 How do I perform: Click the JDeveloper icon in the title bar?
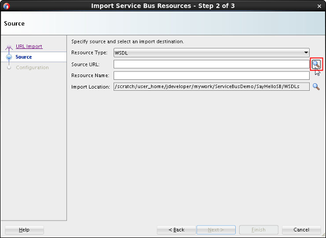[7, 6]
